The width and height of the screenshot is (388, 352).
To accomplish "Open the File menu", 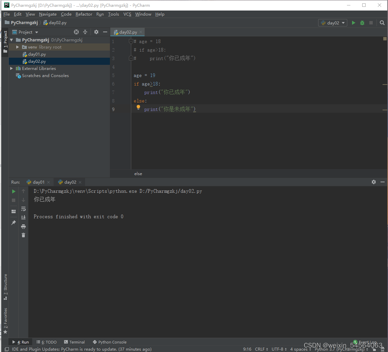I will (x=6, y=14).
